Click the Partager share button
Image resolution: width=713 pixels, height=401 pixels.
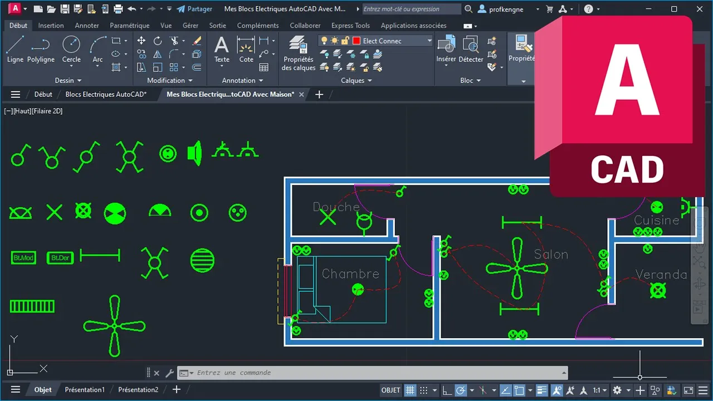(194, 9)
